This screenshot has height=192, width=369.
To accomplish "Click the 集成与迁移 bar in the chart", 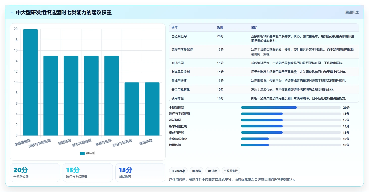I will click(112, 96).
